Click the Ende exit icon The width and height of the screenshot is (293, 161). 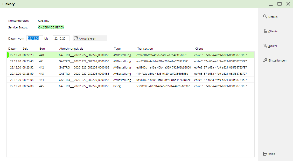[265, 154]
